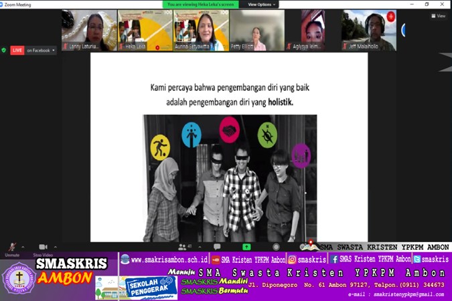
Task: Click muted mic icon on Lanny Laturia
Action: point(66,46)
